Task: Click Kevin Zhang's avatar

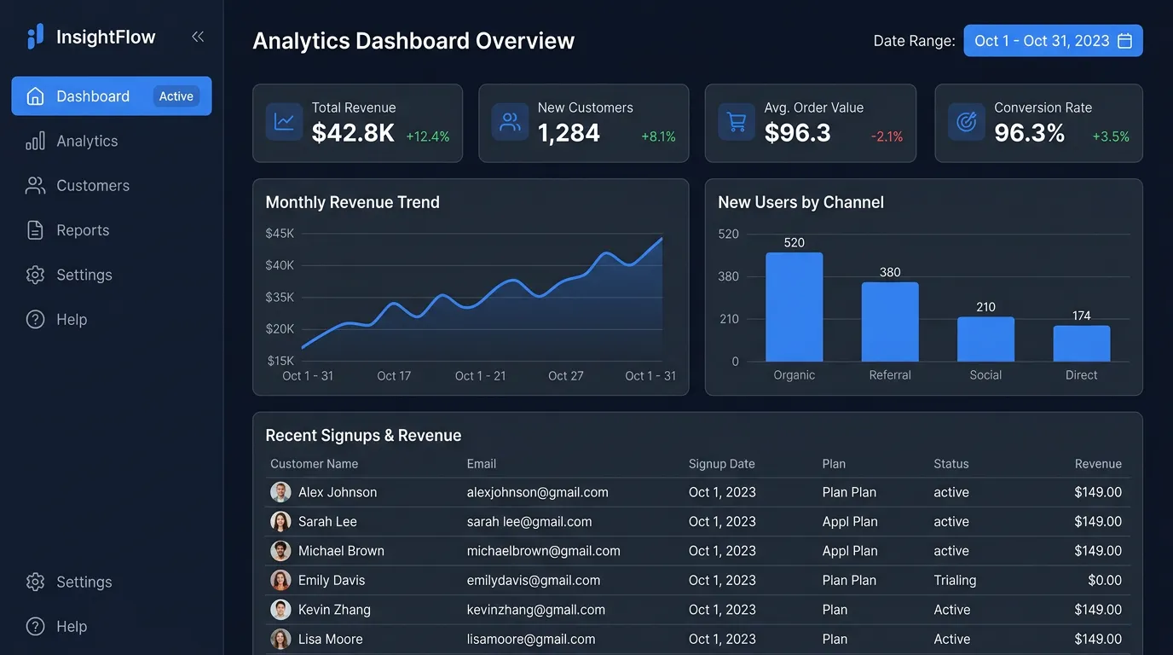Action: (280, 610)
